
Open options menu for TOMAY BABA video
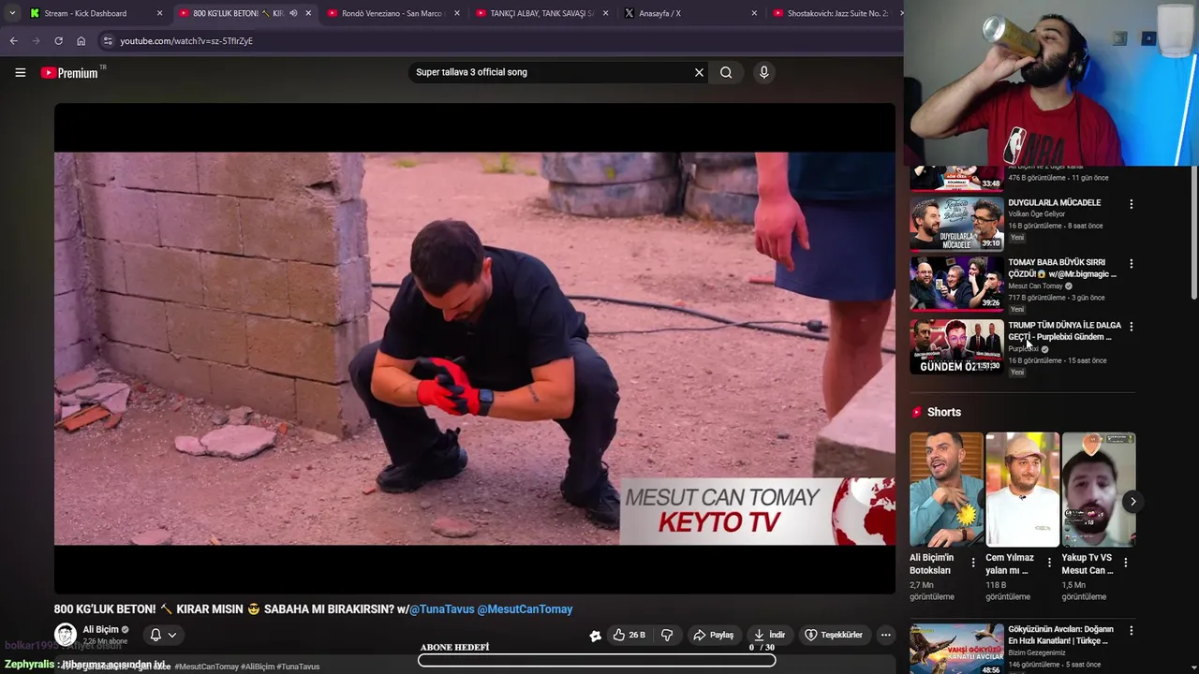(x=1131, y=264)
